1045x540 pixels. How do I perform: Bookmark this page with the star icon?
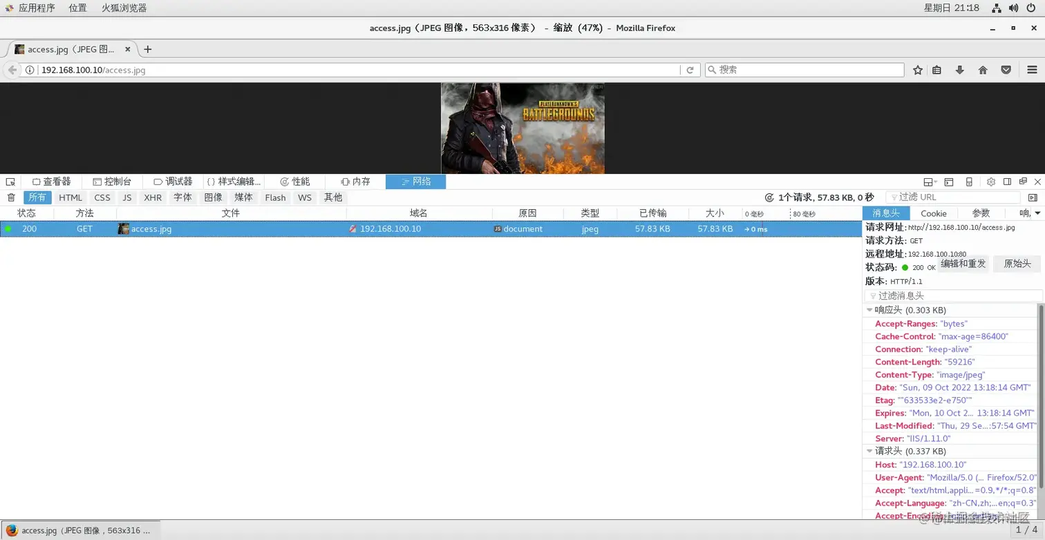click(918, 70)
